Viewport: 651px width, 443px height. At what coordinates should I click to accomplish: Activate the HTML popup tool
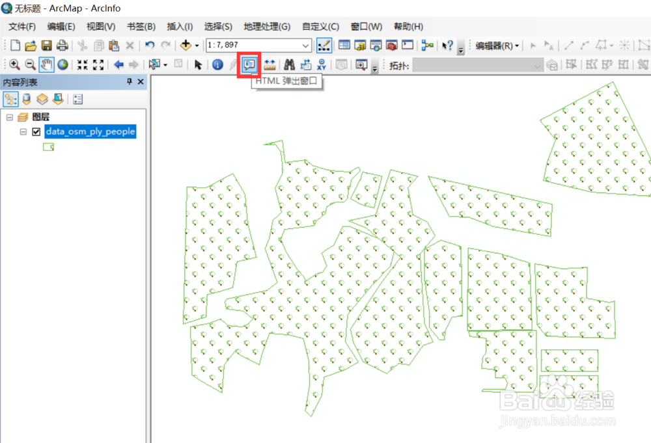249,64
